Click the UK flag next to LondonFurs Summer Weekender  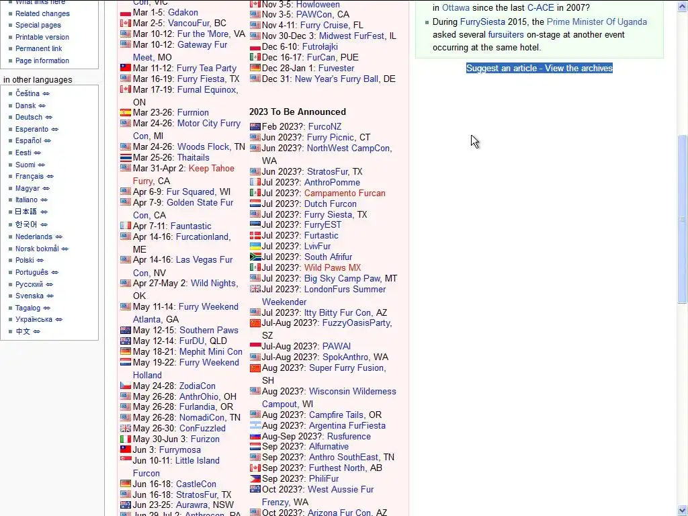[x=255, y=289]
